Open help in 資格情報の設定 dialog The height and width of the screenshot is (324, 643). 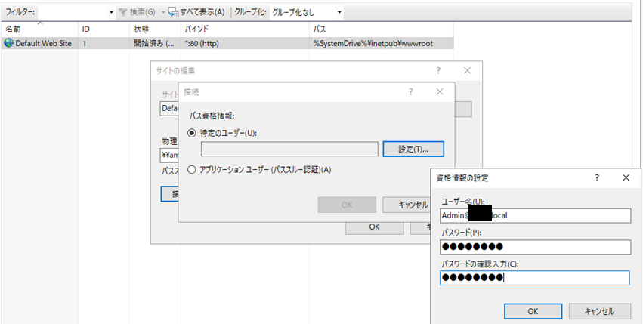click(x=597, y=177)
